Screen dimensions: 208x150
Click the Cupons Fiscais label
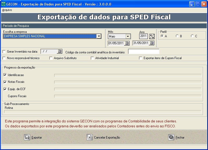[17, 96]
